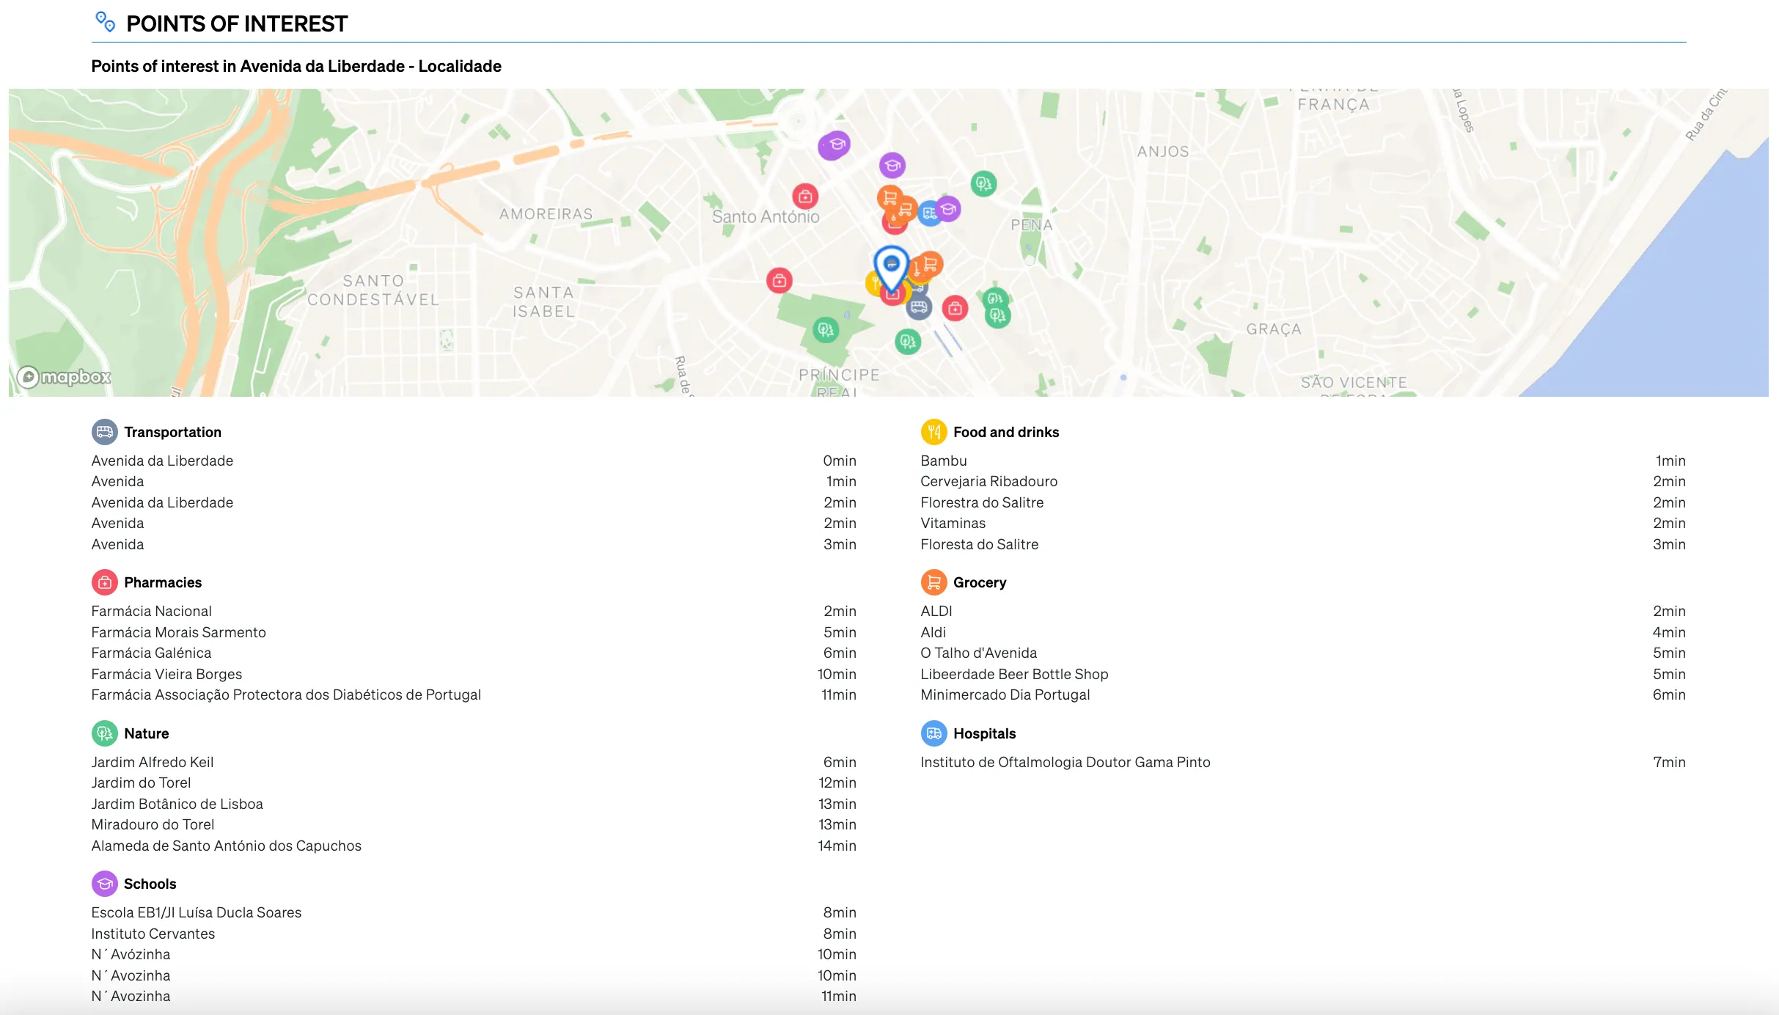This screenshot has width=1779, height=1015.
Task: Click the yellow Food and drinks icon
Action: (933, 432)
